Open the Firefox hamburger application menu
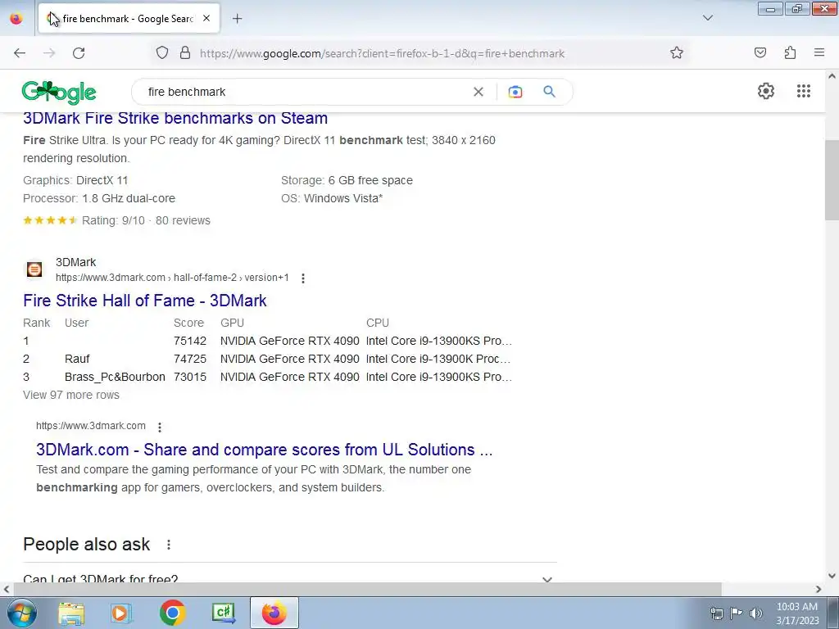Viewport: 839px width, 629px height. pos(819,52)
